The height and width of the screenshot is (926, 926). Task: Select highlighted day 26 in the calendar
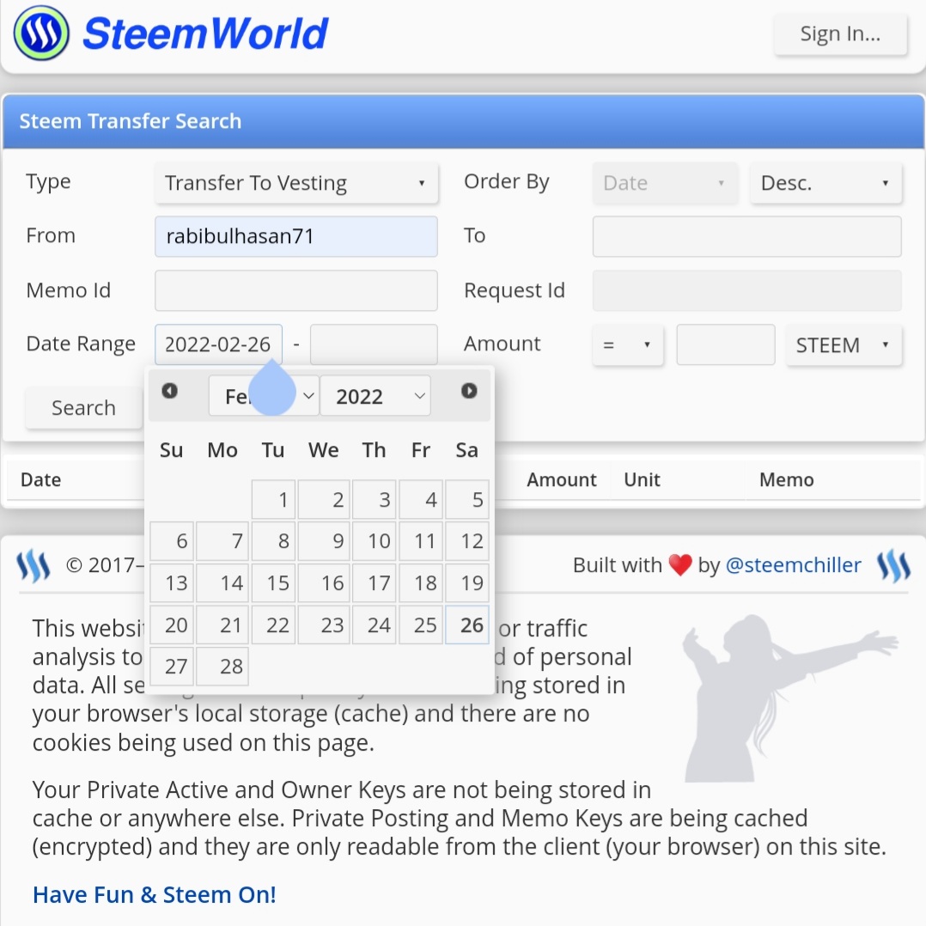point(467,624)
